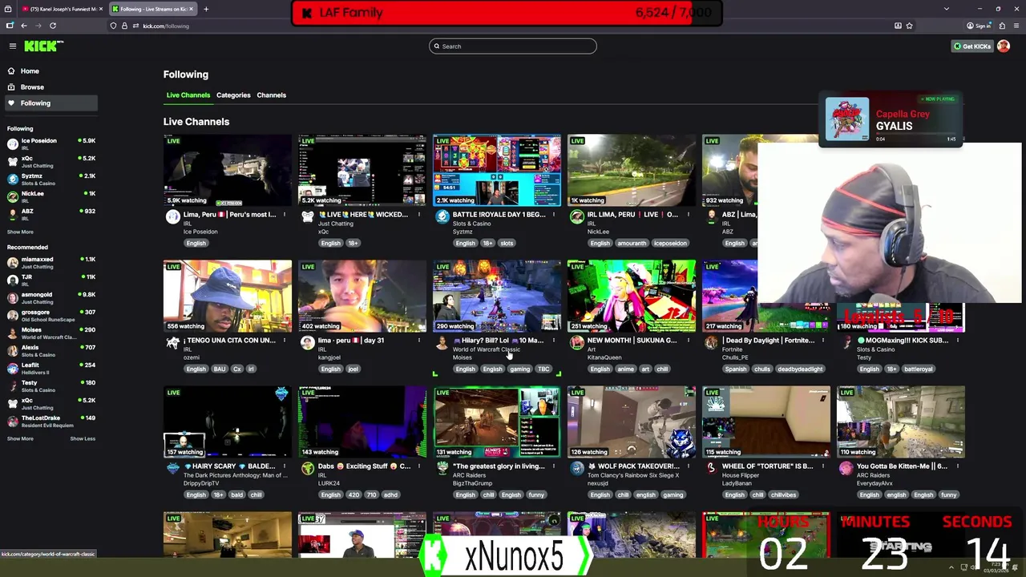Open Syztmz channel in the Following sidebar
The image size is (1026, 577).
coord(50,179)
